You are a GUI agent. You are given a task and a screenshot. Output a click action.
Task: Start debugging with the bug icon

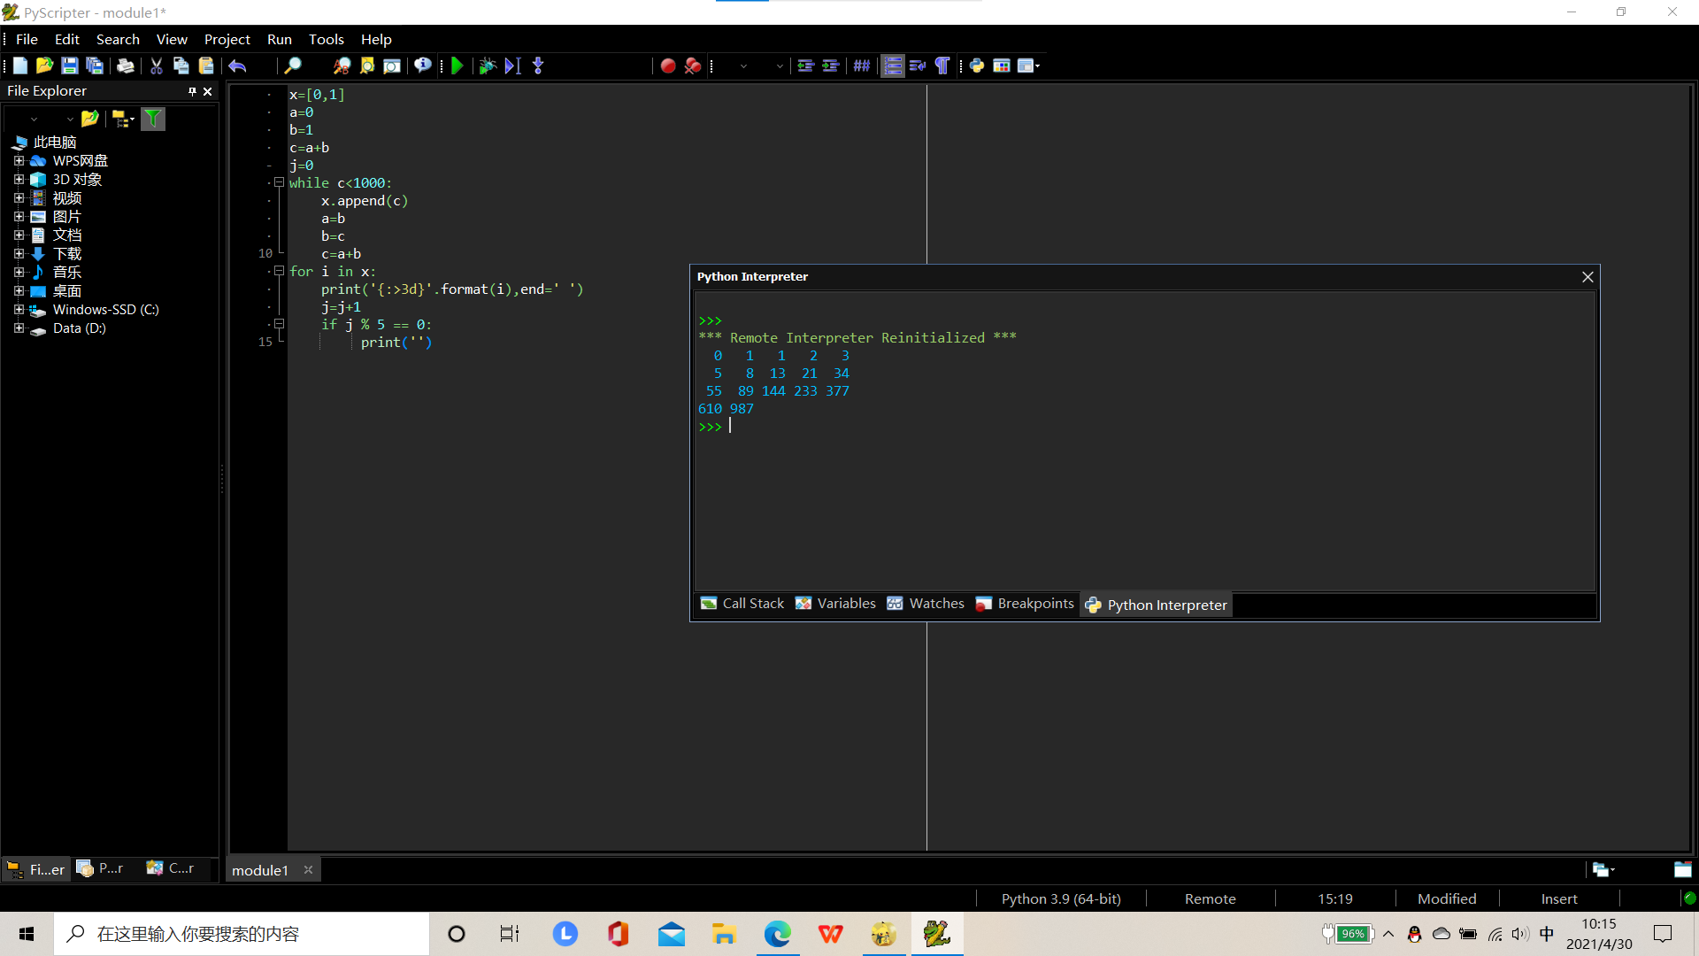[x=487, y=66]
